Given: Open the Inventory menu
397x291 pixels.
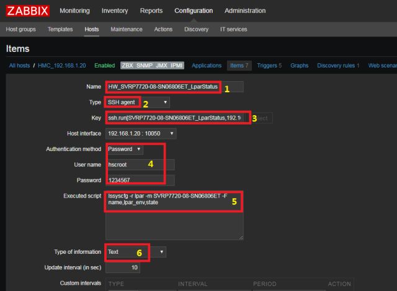Looking at the screenshot, I should pos(115,11).
